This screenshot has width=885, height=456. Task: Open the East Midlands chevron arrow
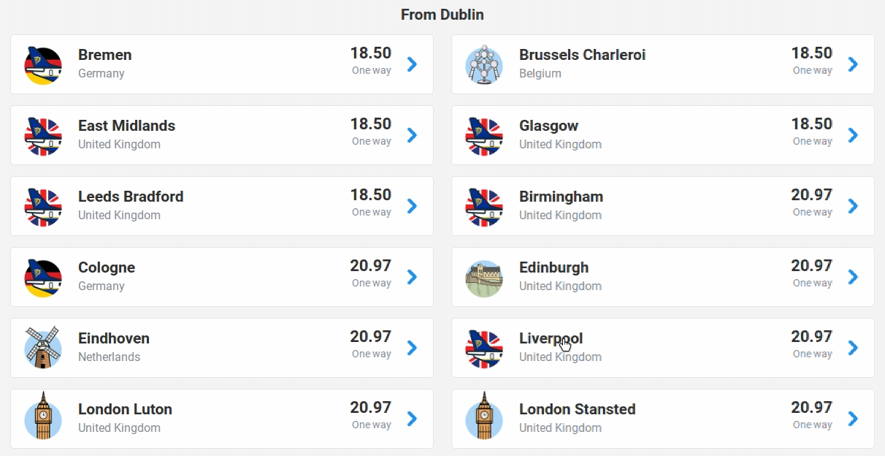pyautogui.click(x=412, y=135)
